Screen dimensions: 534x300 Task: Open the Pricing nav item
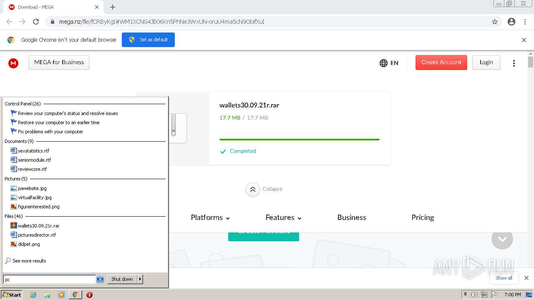(x=423, y=217)
